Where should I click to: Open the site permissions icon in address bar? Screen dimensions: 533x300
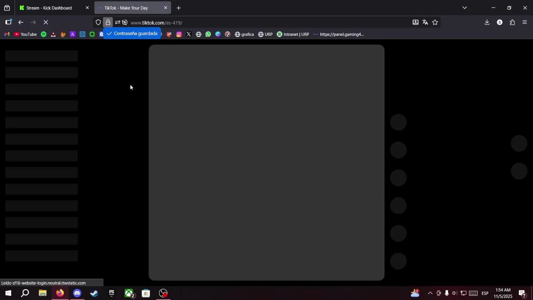(117, 22)
